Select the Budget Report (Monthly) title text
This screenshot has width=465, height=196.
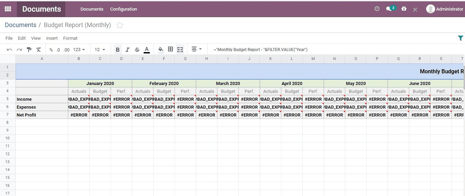(x=77, y=25)
